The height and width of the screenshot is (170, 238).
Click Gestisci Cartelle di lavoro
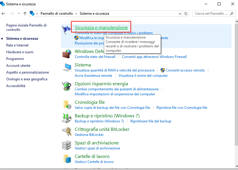94,162
